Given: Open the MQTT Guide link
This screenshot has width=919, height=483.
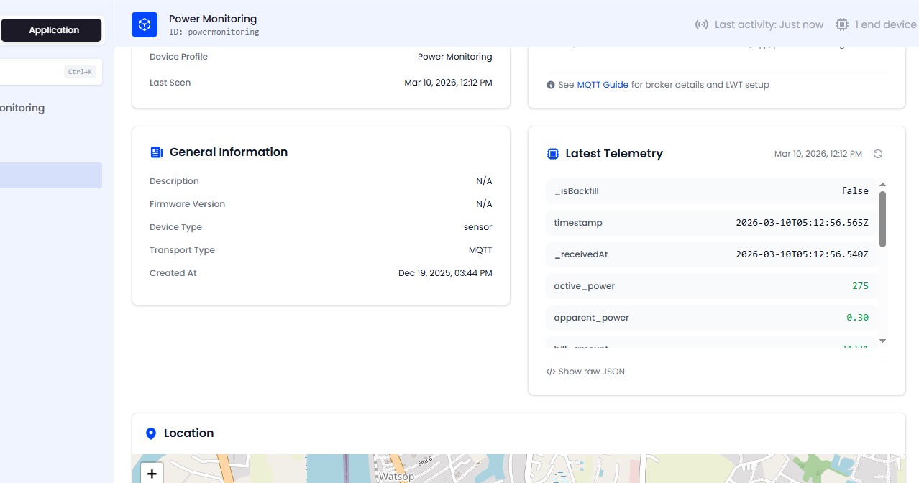Looking at the screenshot, I should click(603, 85).
